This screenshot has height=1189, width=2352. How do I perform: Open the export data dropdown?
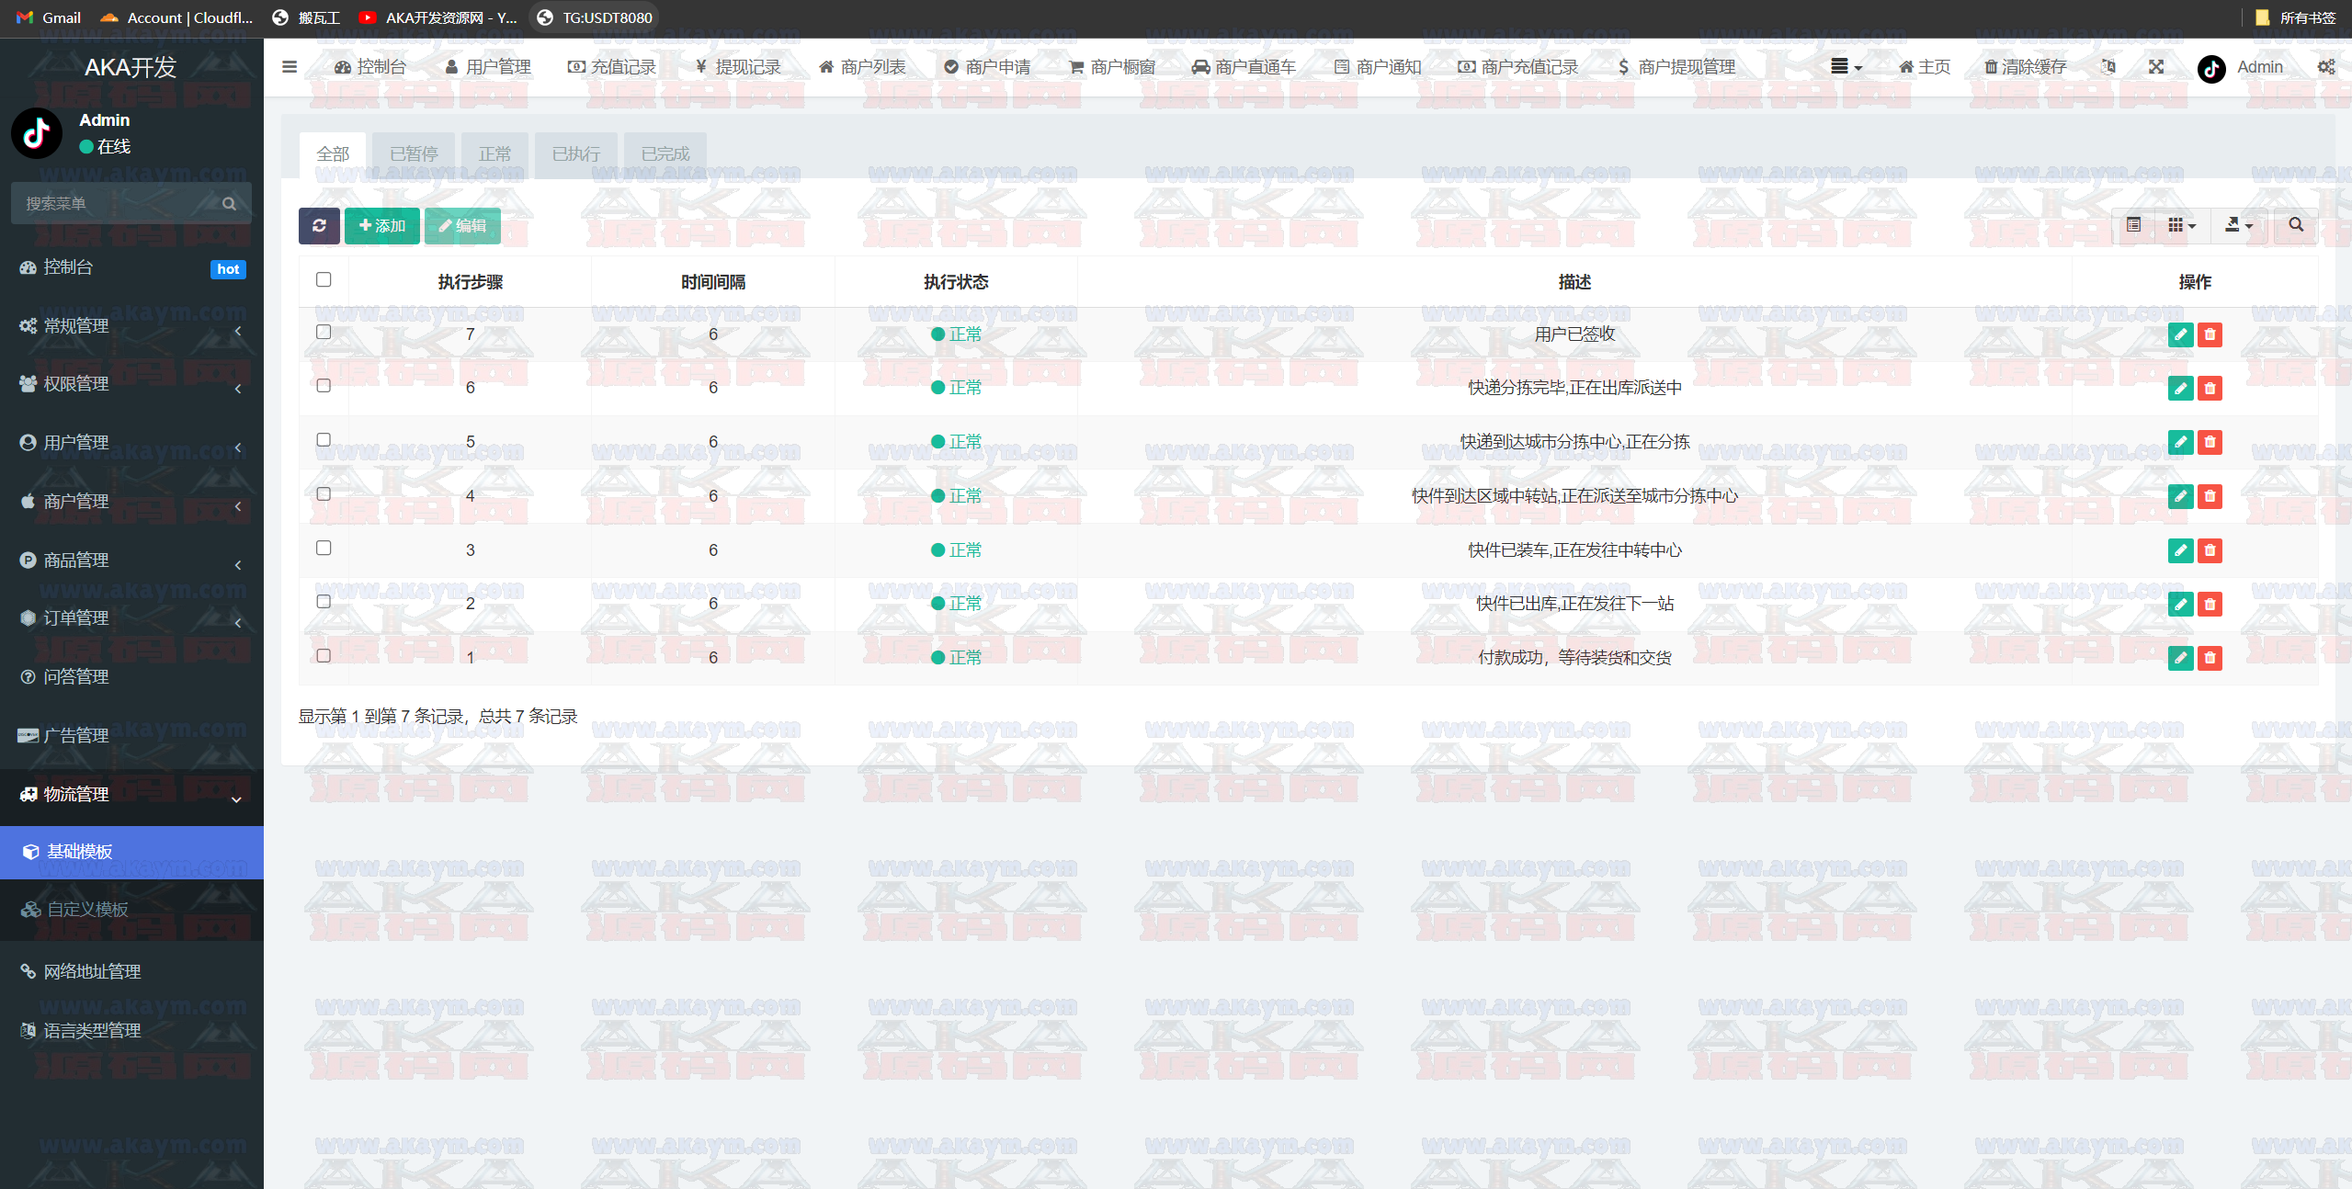point(2237,225)
